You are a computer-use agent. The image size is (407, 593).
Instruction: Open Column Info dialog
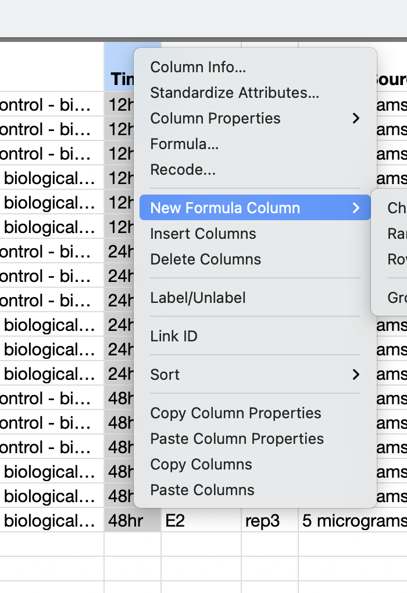click(x=198, y=67)
